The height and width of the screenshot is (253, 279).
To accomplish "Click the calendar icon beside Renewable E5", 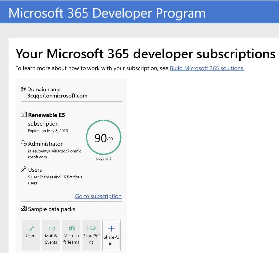I will tap(23, 114).
